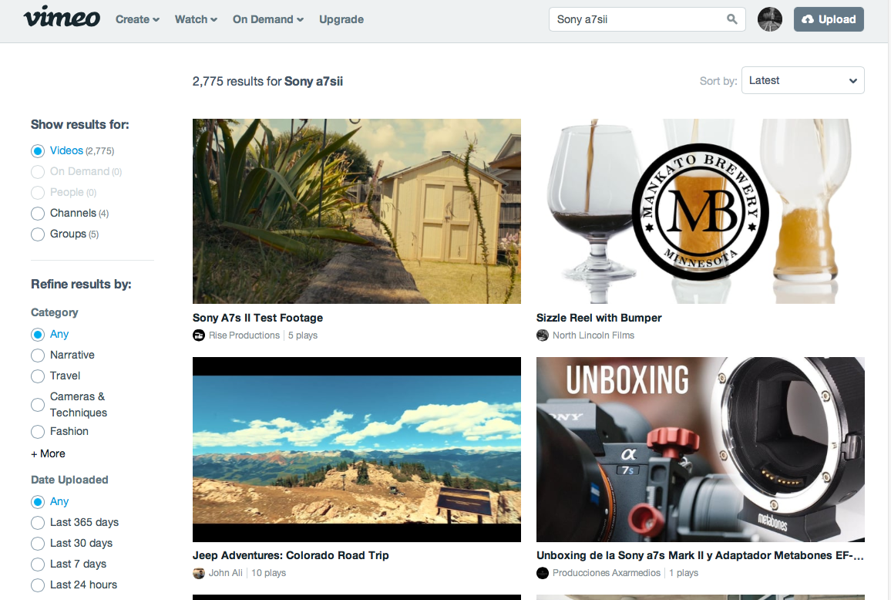Screen dimensions: 891x600
Task: Open the Mankato Brewery video thumbnail
Action: pos(701,211)
